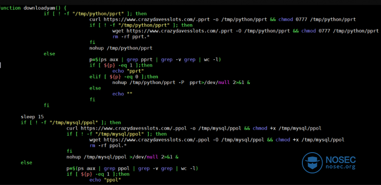This screenshot has height=185, width=381.
Task: Click the empty echo "" statement
Action: coord(122,94)
